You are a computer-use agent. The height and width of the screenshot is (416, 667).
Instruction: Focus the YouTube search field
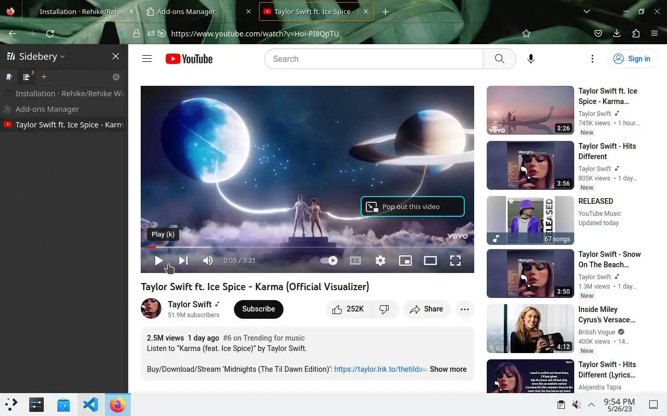pyautogui.click(x=374, y=59)
